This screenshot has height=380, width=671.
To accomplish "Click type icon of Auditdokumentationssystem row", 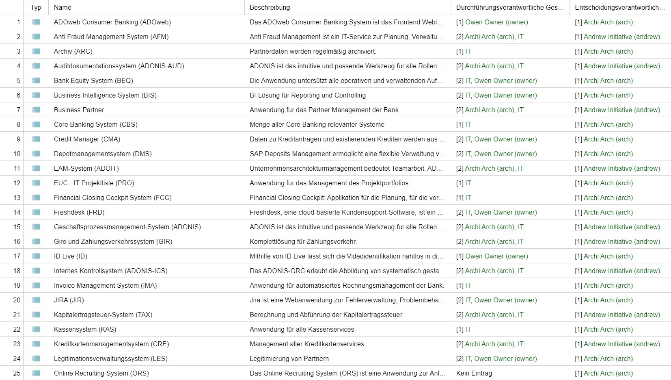I will click(36, 66).
